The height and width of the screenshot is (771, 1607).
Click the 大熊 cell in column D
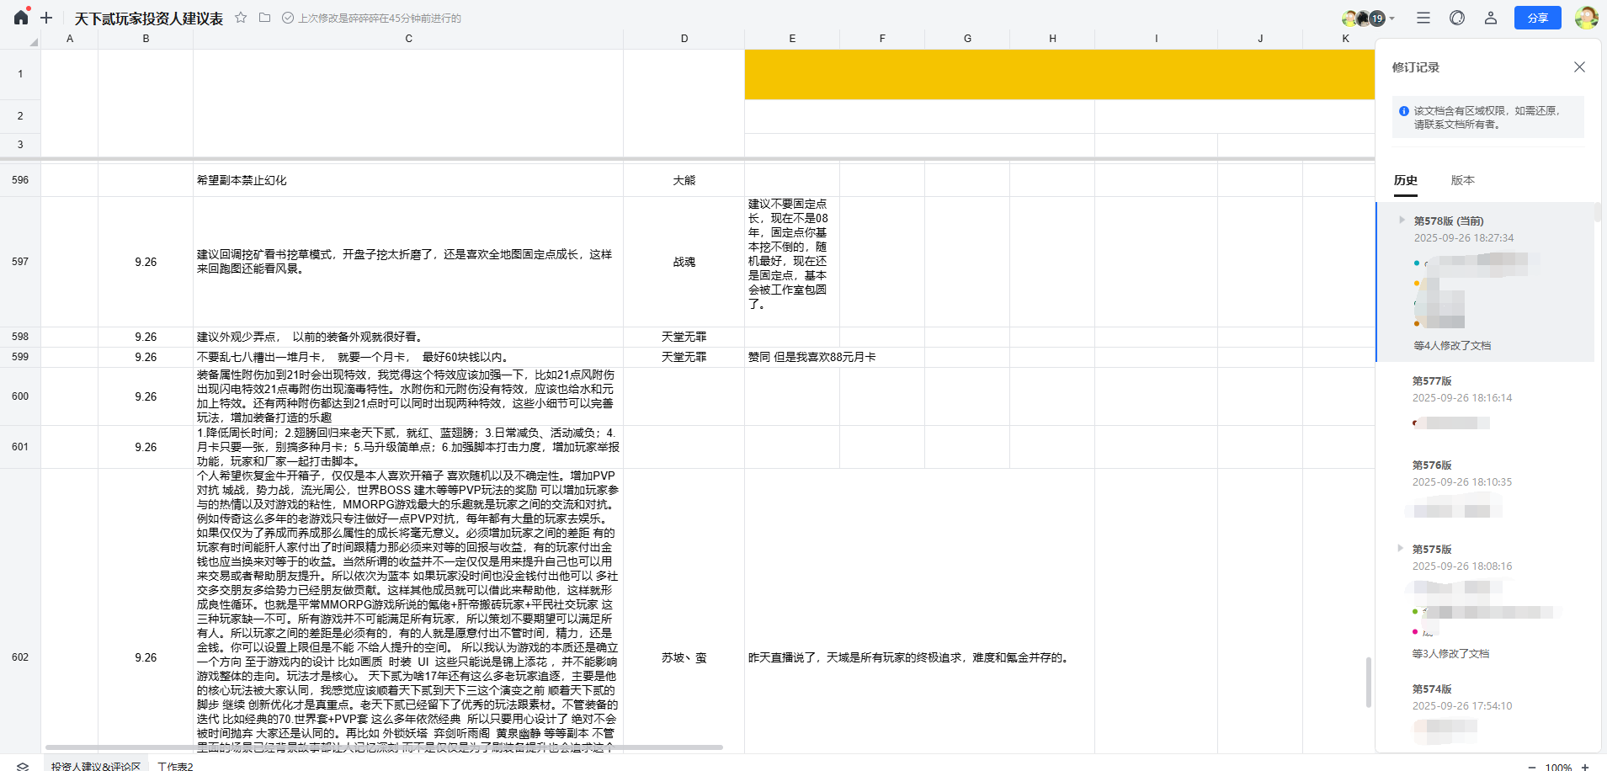(x=684, y=180)
